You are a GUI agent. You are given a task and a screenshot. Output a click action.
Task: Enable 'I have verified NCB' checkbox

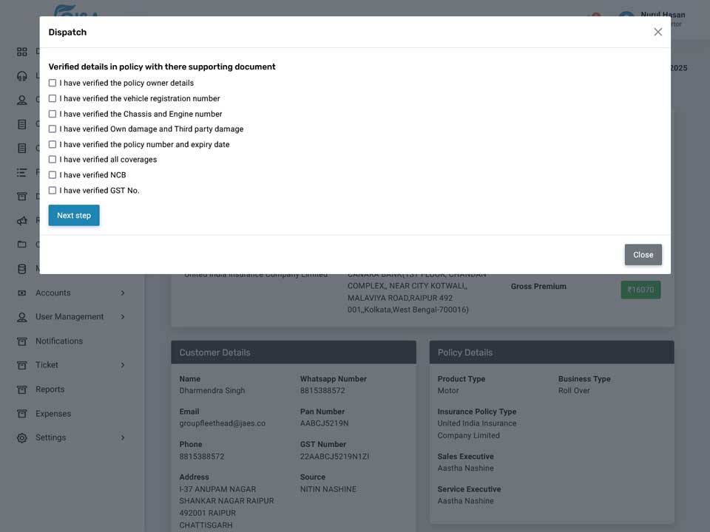(53, 174)
